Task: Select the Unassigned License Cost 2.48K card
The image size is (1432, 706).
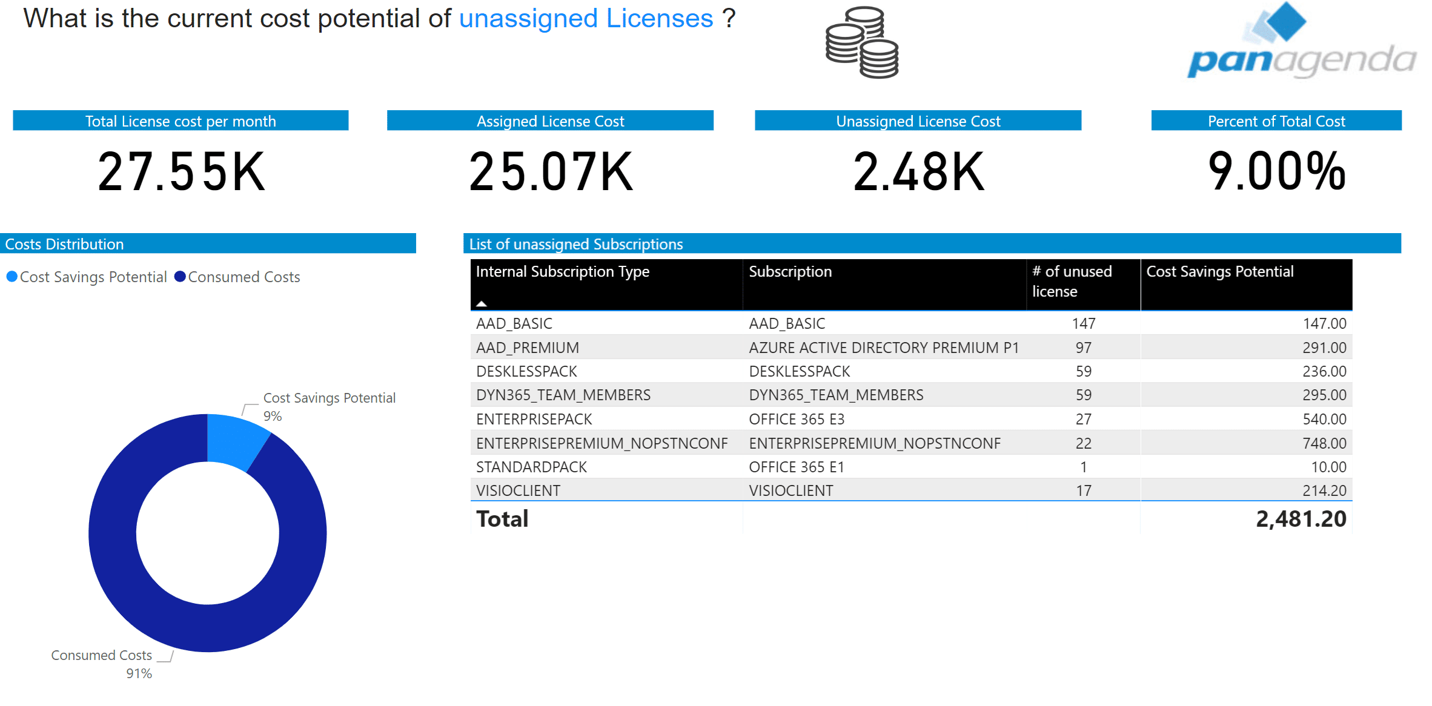Action: [918, 171]
